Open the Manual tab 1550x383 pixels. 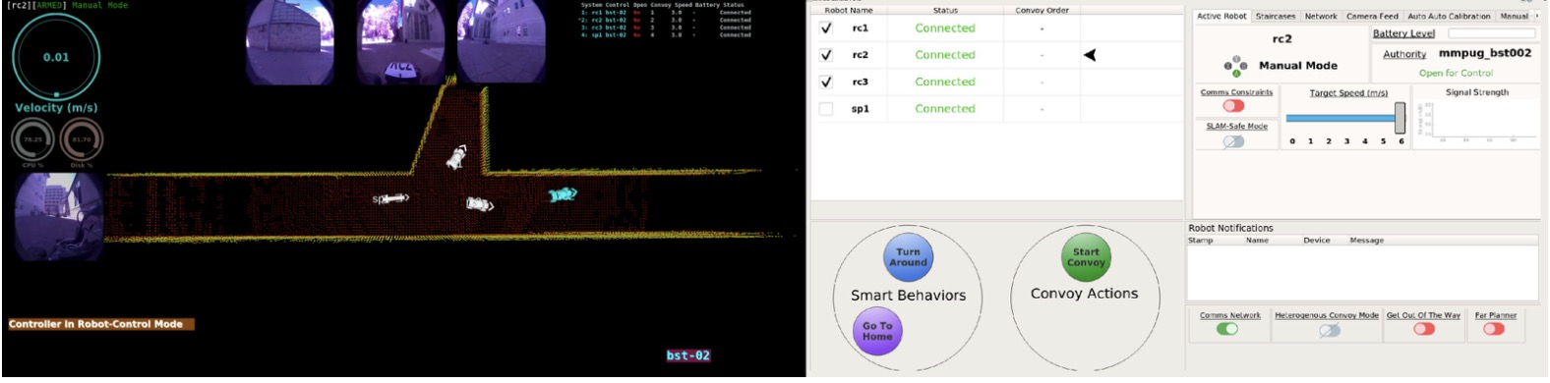coord(1514,16)
